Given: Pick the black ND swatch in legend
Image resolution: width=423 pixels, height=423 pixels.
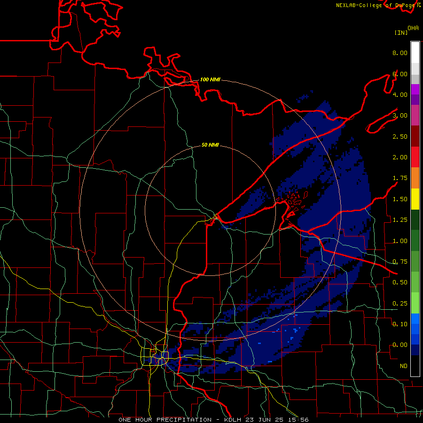Looking at the screenshot, I should pos(415,366).
